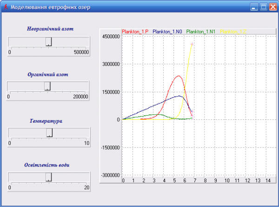Click the Температура heading label
Image resolution: width=279 pixels, height=207 pixels.
(46, 121)
